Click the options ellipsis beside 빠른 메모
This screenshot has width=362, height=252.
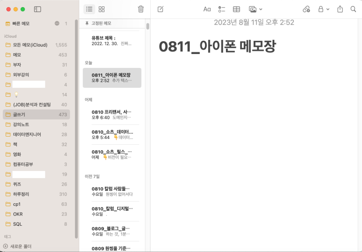tap(57, 23)
